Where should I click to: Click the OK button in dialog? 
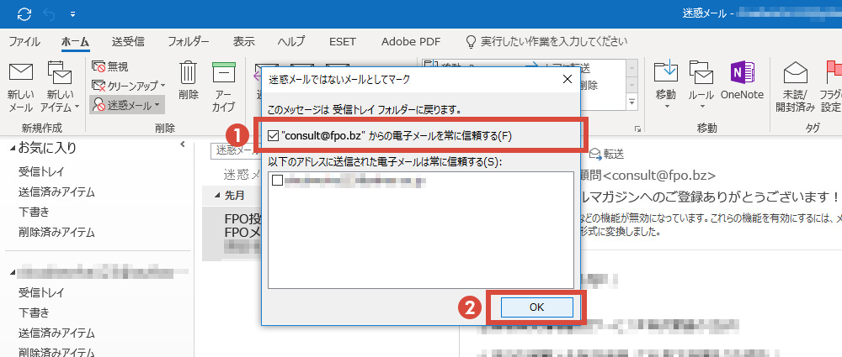coord(536,307)
